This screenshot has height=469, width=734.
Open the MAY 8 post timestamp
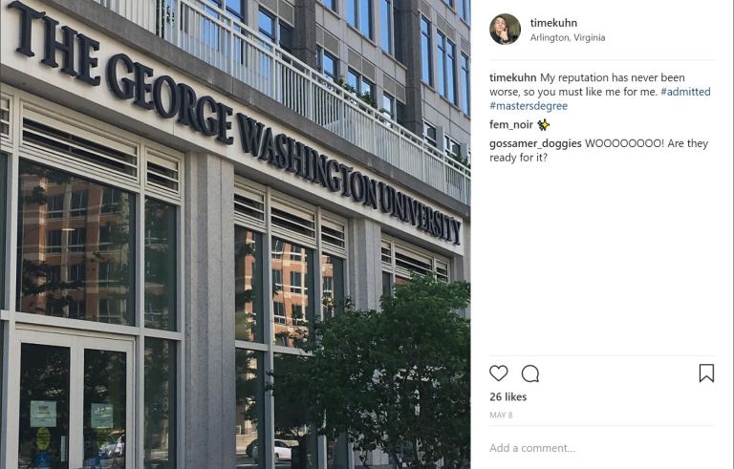point(501,416)
